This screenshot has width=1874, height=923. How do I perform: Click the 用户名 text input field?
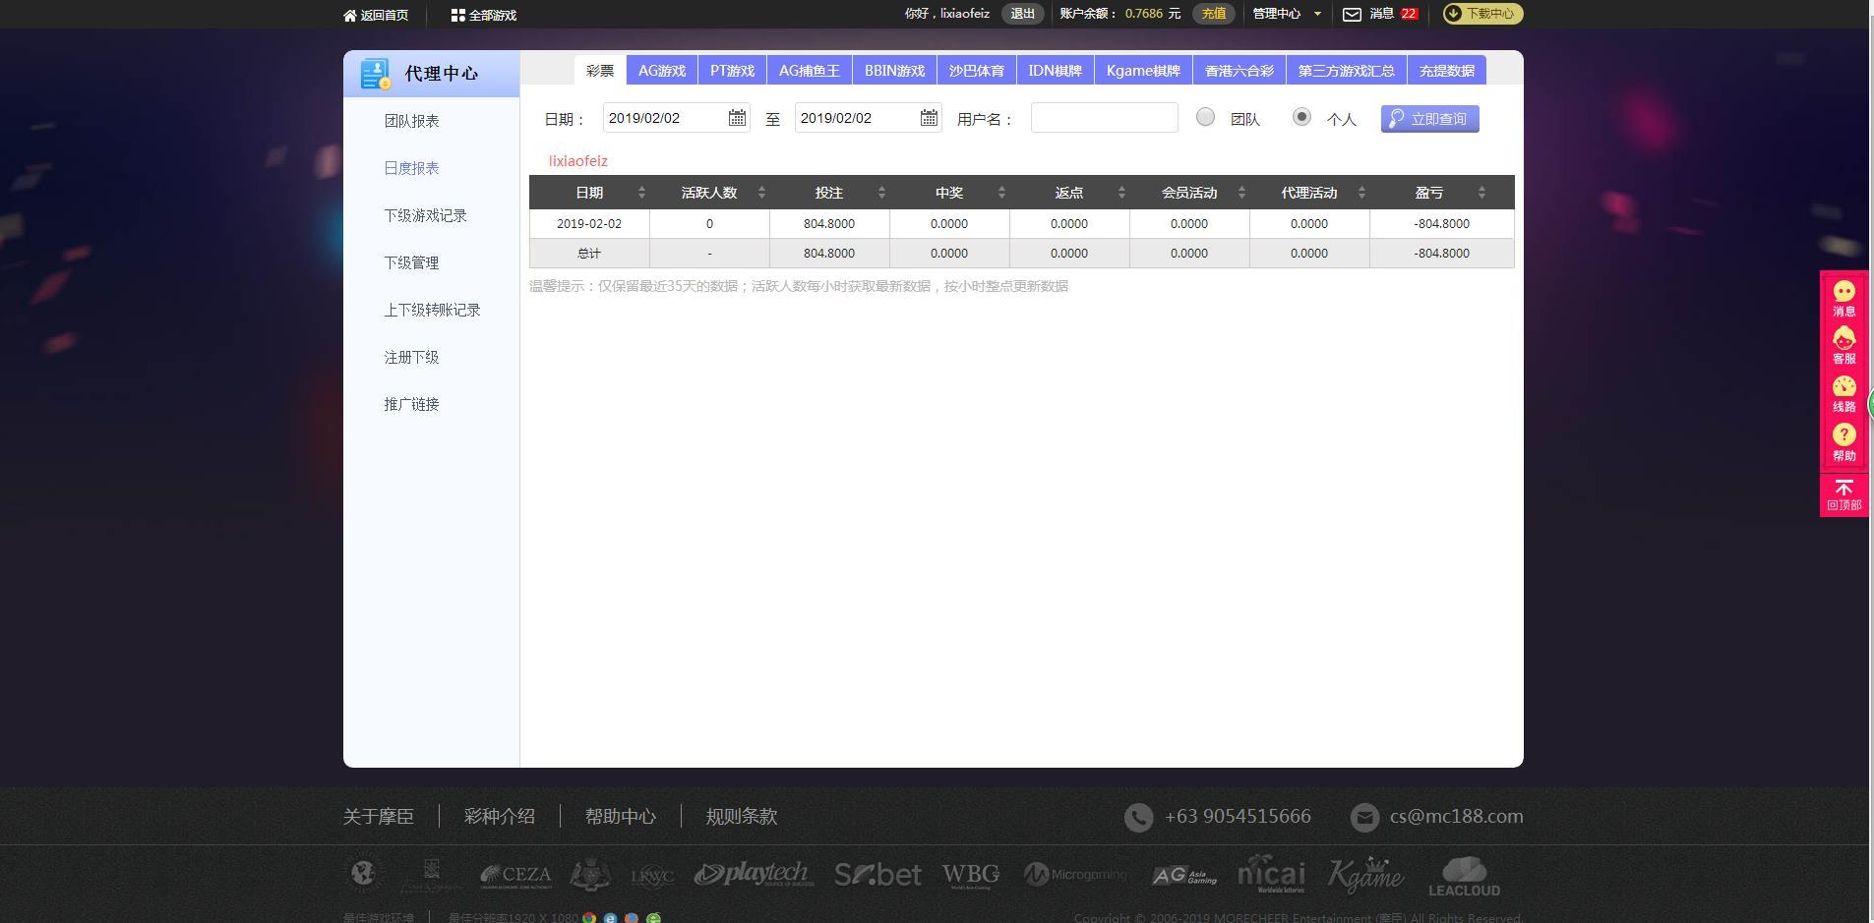pyautogui.click(x=1102, y=117)
